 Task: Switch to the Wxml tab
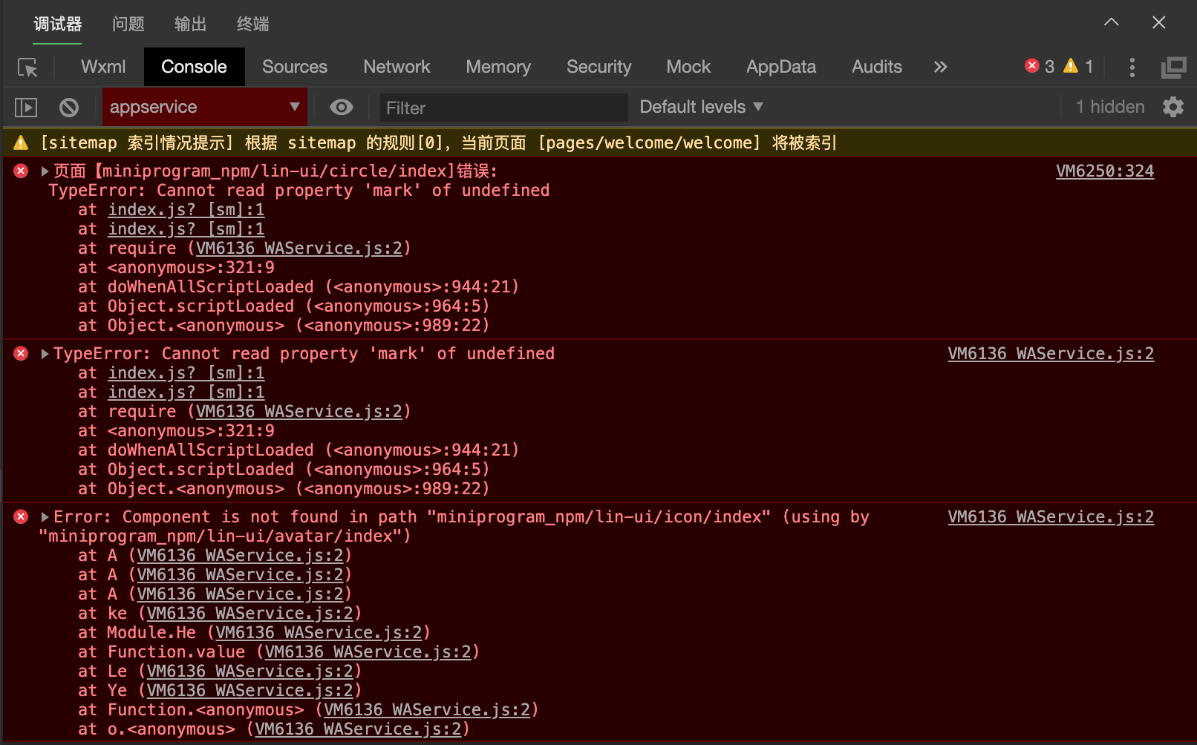[103, 67]
